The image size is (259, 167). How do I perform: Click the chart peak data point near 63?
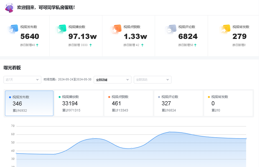(169, 132)
